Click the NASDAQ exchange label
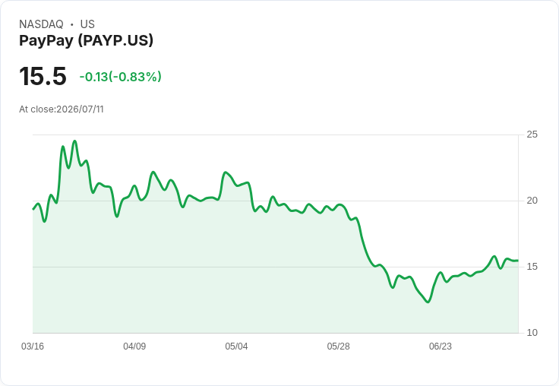This screenshot has width=559, height=386. point(41,24)
